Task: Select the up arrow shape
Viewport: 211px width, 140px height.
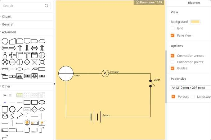Action: pyautogui.click(x=20, y=48)
